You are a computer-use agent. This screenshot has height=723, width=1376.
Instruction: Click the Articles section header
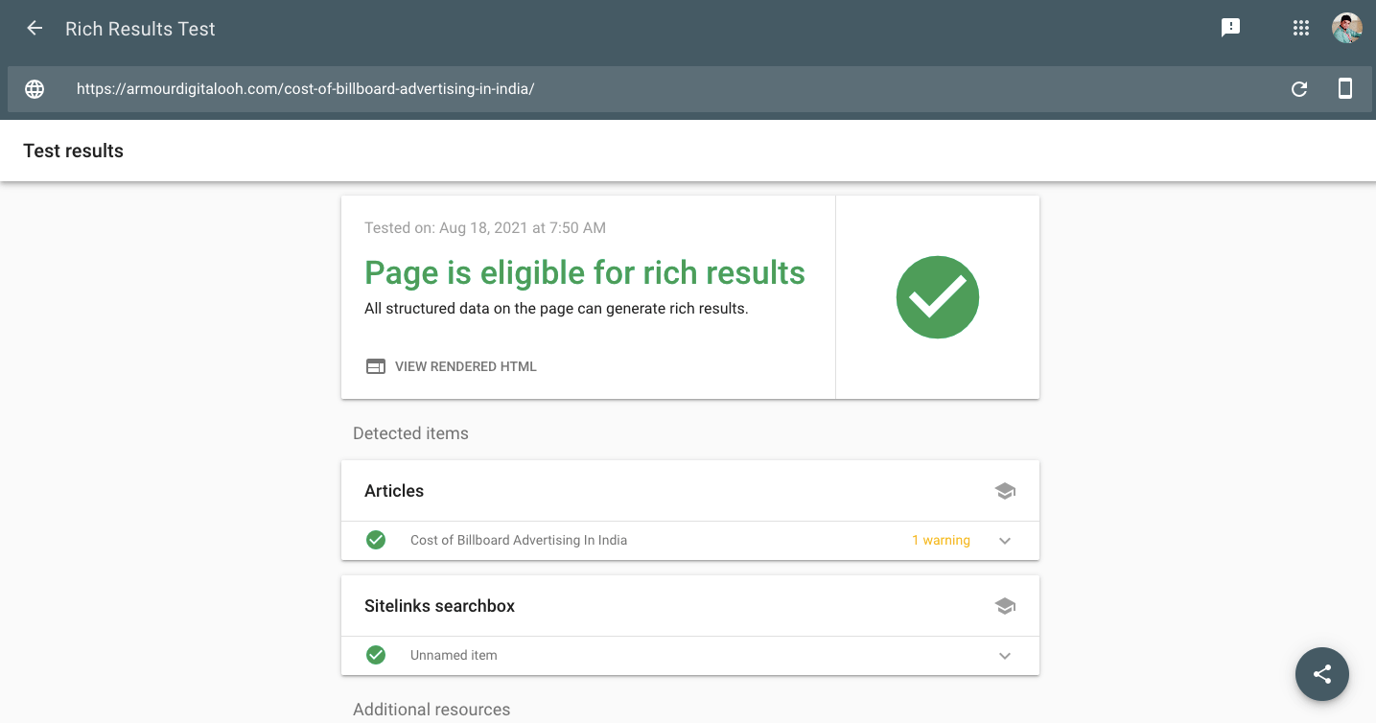pyautogui.click(x=394, y=491)
